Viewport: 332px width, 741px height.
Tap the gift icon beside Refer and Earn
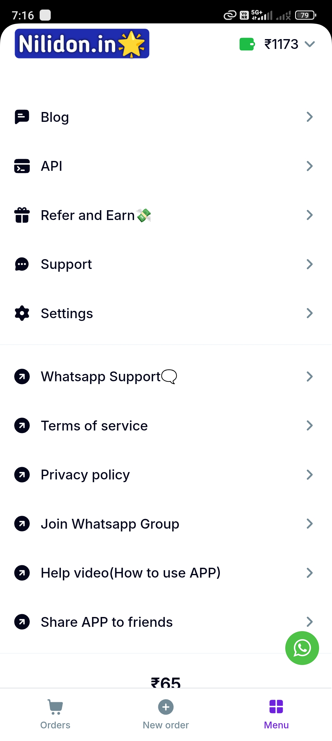pos(22,215)
